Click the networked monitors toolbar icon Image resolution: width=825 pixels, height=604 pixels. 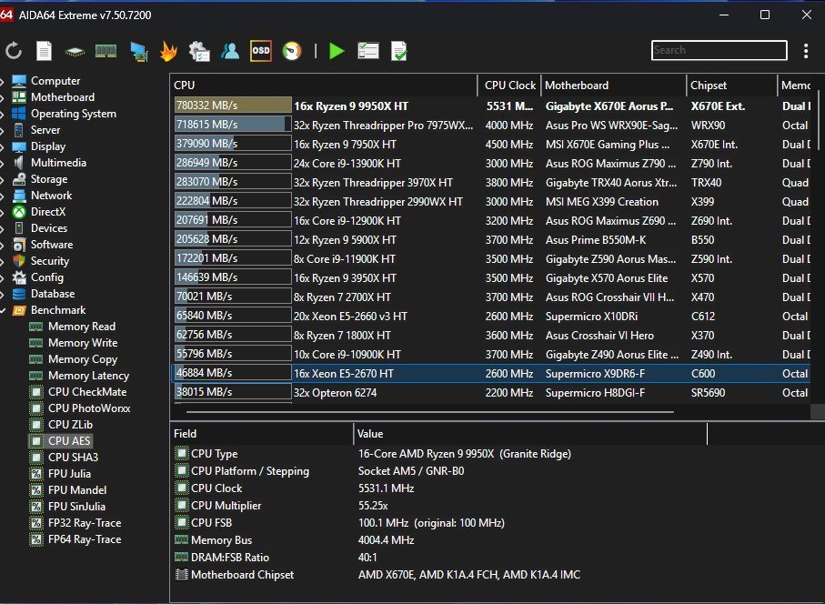point(139,52)
